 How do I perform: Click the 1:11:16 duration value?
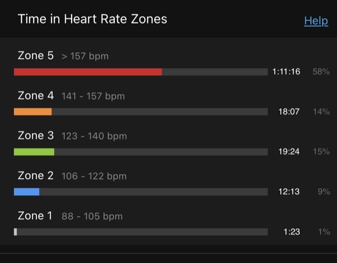[x=286, y=71]
